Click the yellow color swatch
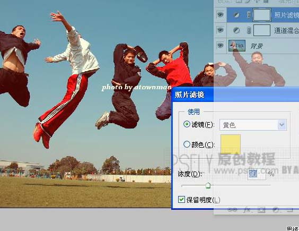Screen dimensions: 299x231 pos(231,144)
